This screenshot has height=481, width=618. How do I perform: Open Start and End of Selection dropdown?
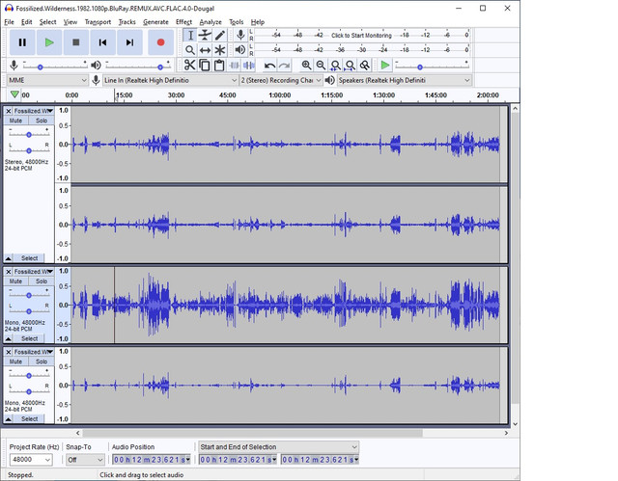click(x=278, y=447)
